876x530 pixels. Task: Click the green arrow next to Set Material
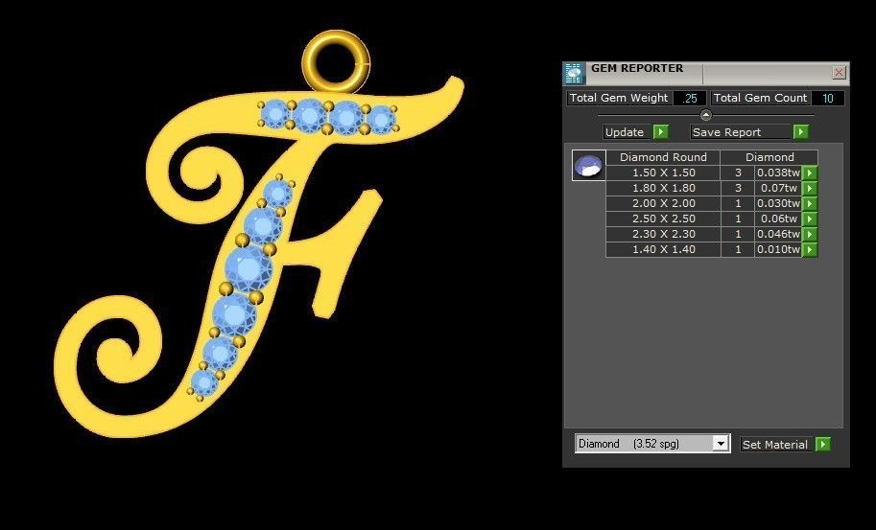click(x=823, y=444)
